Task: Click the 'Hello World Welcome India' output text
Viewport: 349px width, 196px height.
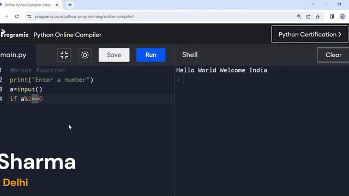Action: coord(221,70)
